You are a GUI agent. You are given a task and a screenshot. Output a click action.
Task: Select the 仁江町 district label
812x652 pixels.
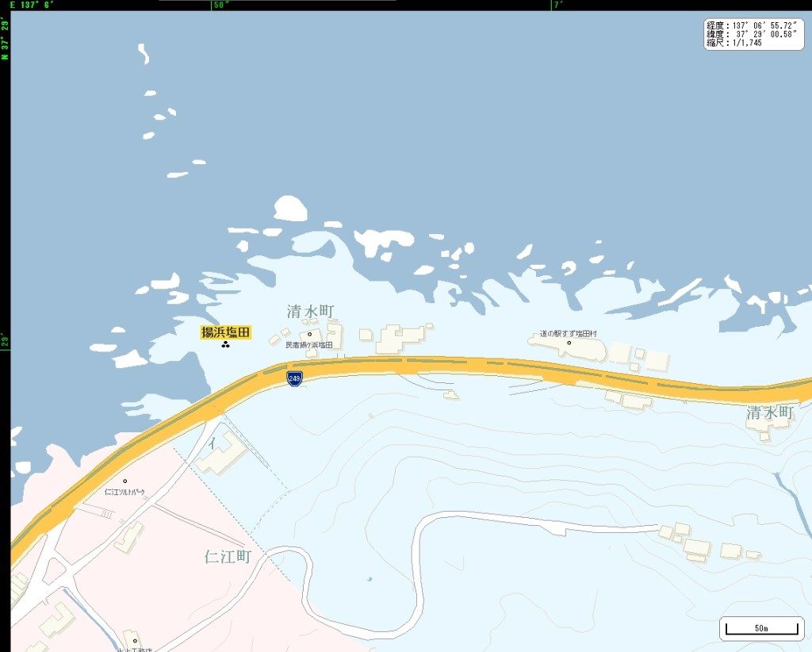[x=228, y=557]
